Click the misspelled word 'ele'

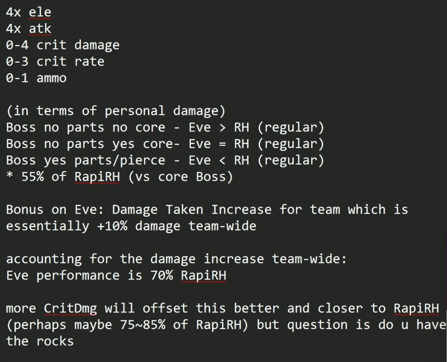(40, 12)
